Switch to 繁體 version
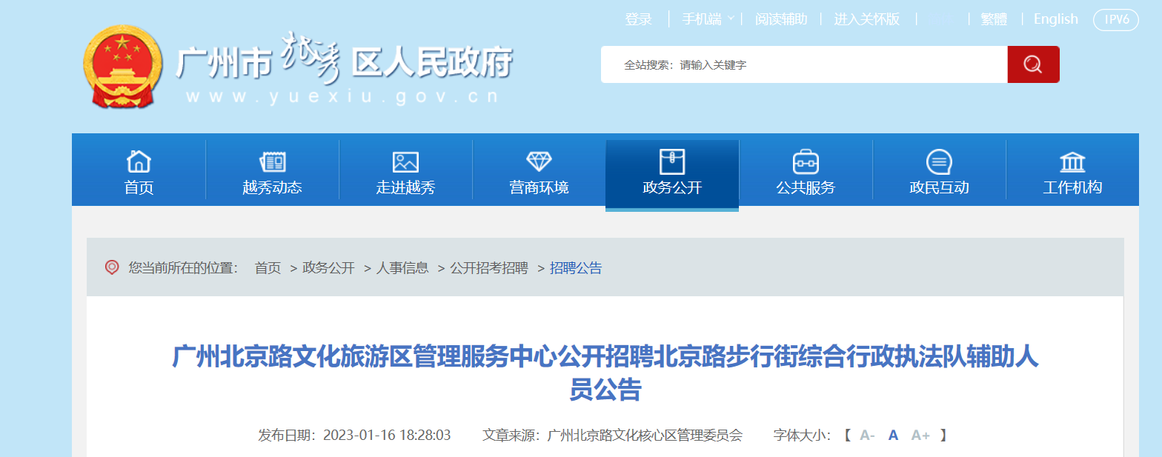Viewport: 1162px width, 457px height. (994, 19)
